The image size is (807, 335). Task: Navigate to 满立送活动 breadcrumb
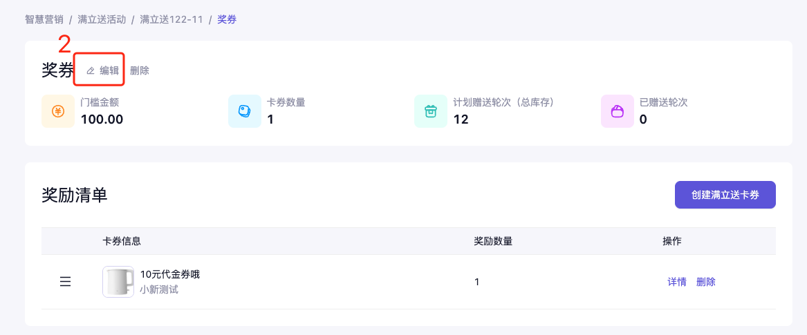point(102,19)
